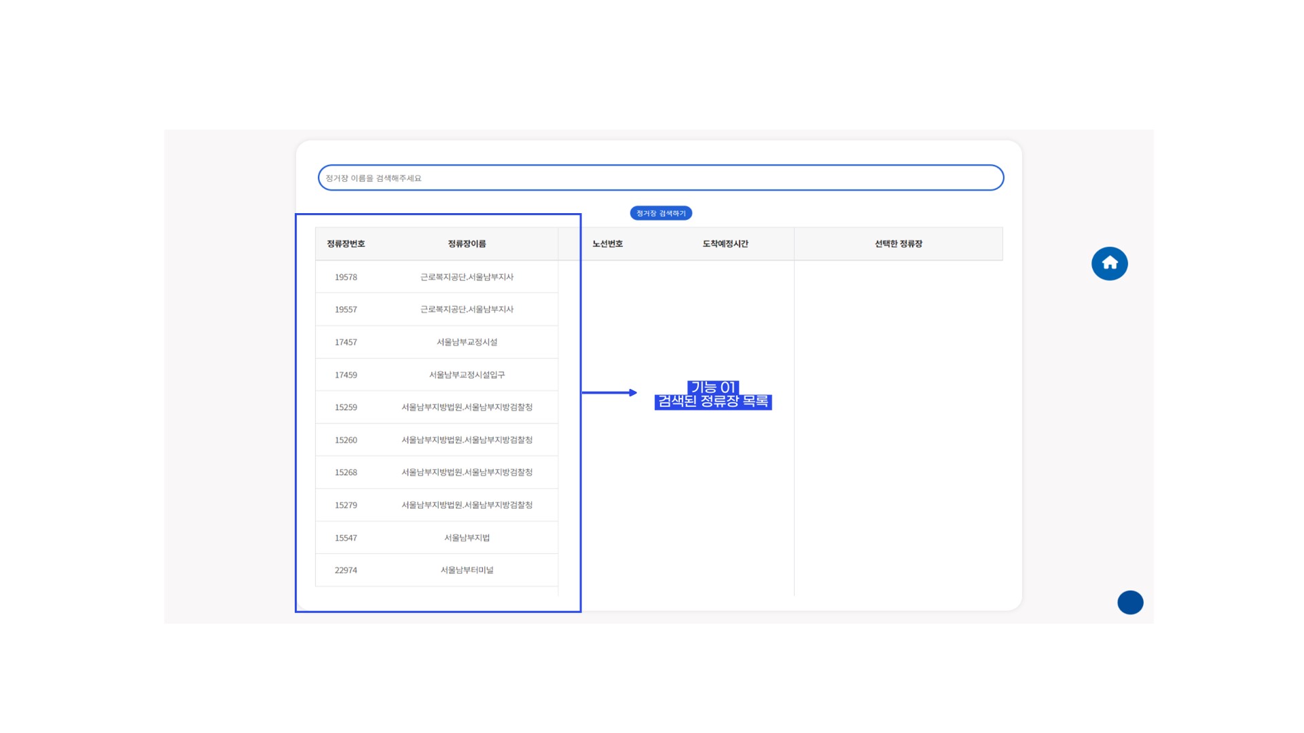Focus the 정거장 이름을 검색해주세요 input field
The width and height of the screenshot is (1304, 733).
click(660, 178)
